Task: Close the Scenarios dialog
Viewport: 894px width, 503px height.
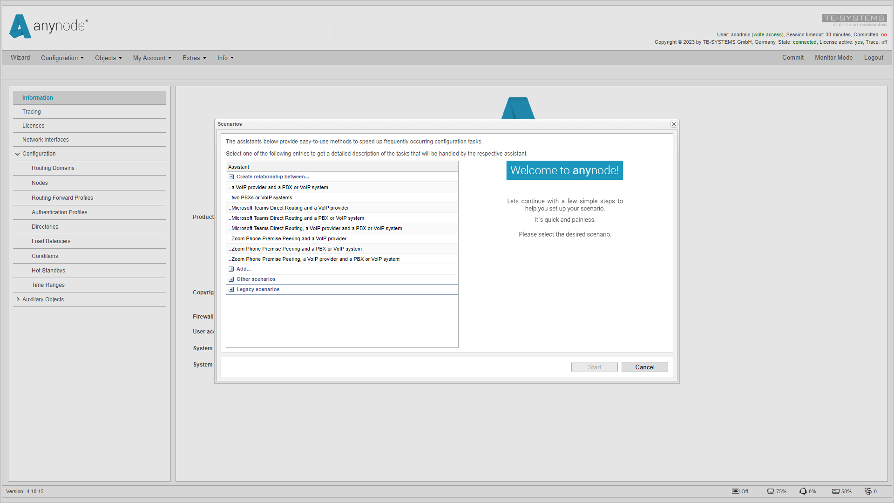Action: [x=674, y=124]
